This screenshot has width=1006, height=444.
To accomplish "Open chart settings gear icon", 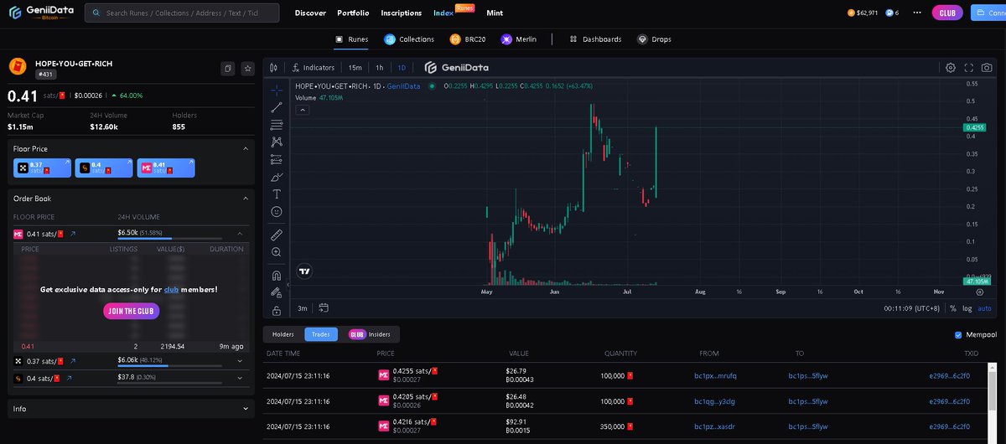I will coord(951,67).
